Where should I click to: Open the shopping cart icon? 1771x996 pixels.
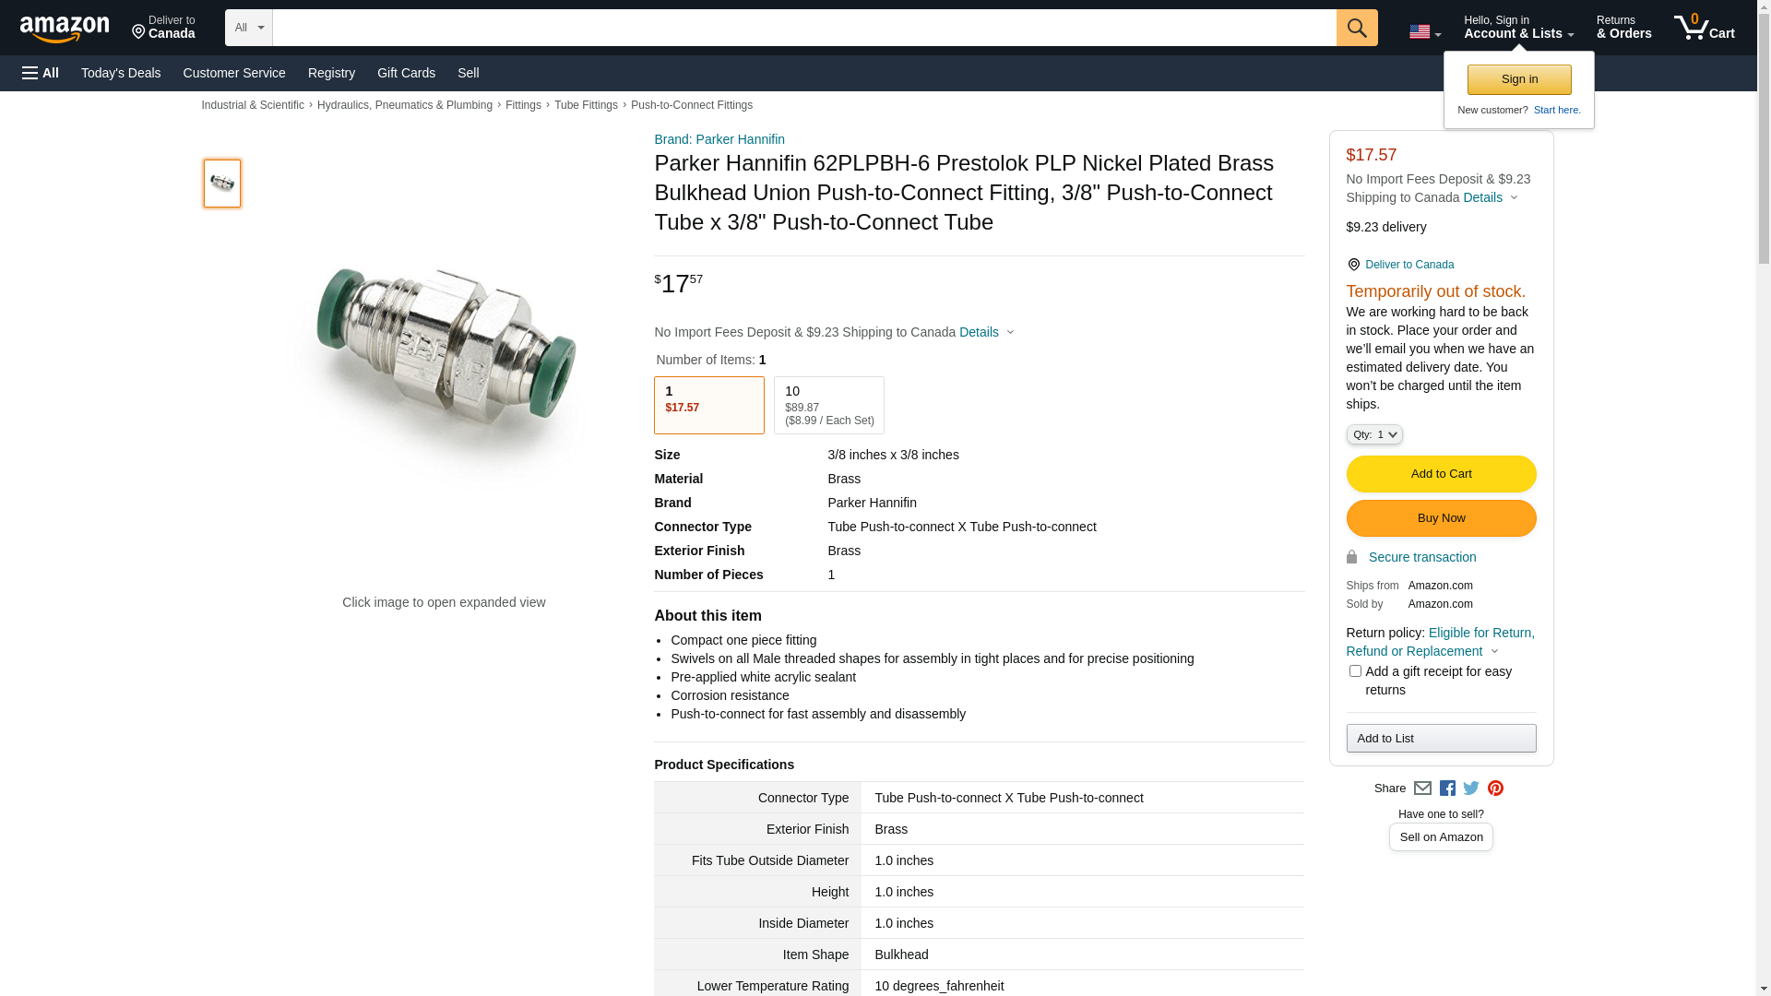(x=1703, y=28)
